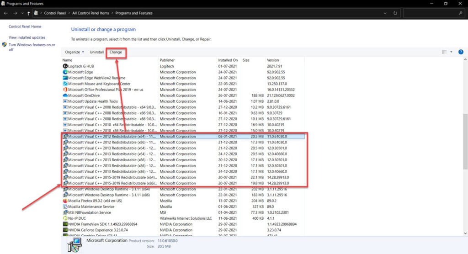Click the scrollbar up arrow

tap(465, 60)
